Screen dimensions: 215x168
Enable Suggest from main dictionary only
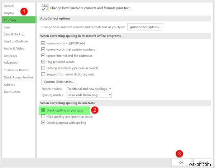(x=43, y=74)
